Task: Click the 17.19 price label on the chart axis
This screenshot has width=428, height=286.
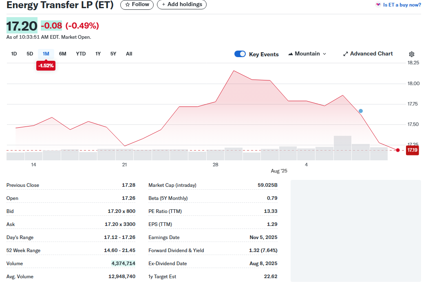Action: (412, 150)
